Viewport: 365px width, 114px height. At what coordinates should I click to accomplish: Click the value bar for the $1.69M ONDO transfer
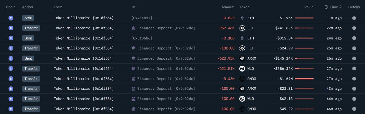(304, 79)
